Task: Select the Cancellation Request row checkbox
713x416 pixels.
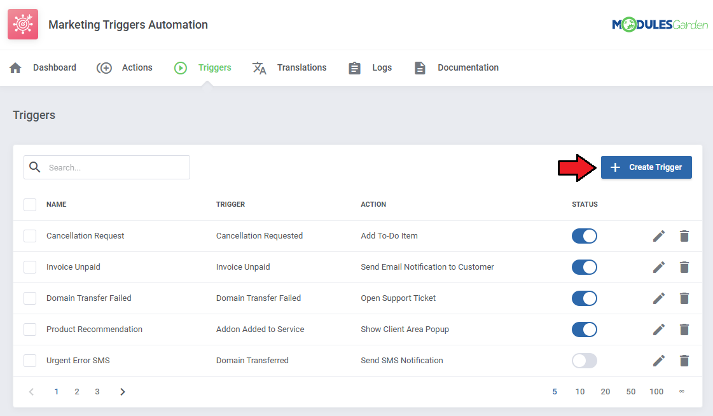Action: [x=30, y=236]
